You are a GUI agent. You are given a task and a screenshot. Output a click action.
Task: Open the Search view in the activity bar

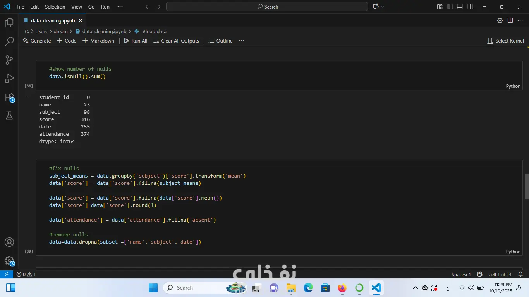9,41
